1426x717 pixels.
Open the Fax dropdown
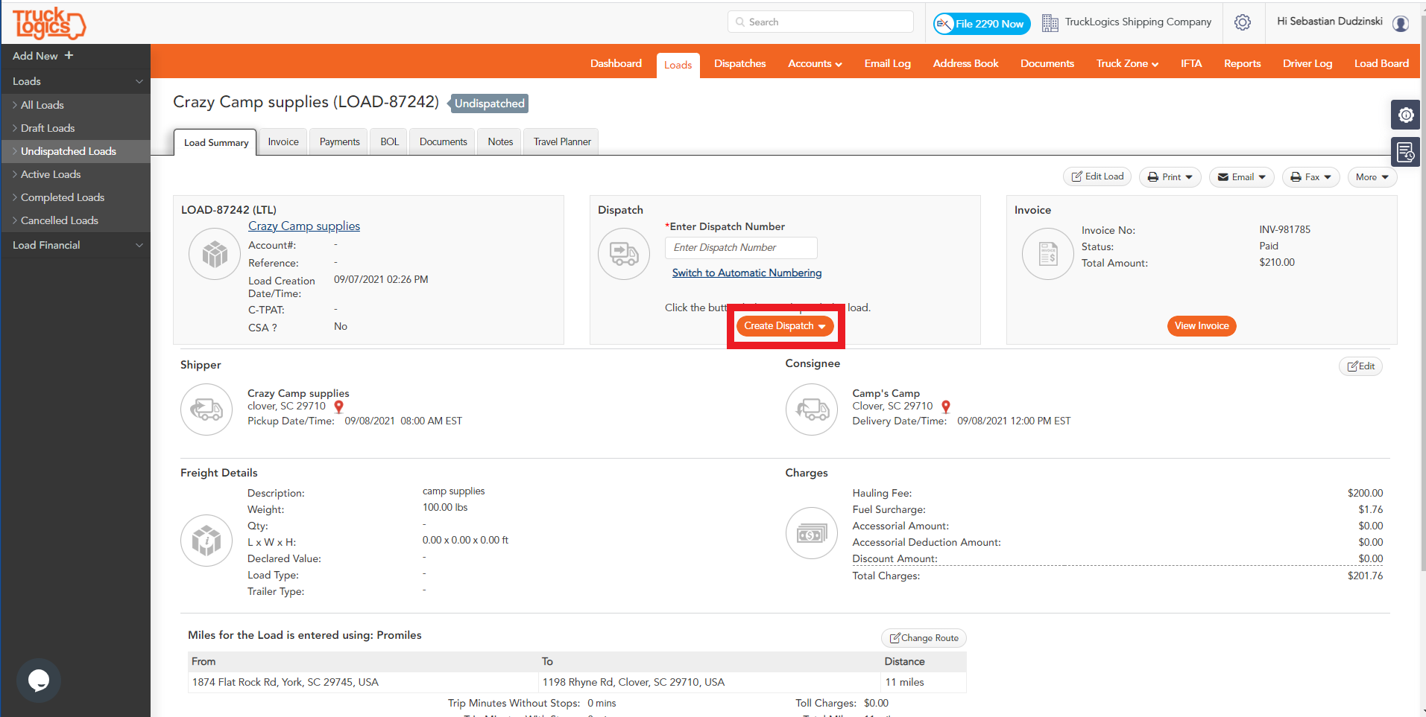click(1310, 177)
